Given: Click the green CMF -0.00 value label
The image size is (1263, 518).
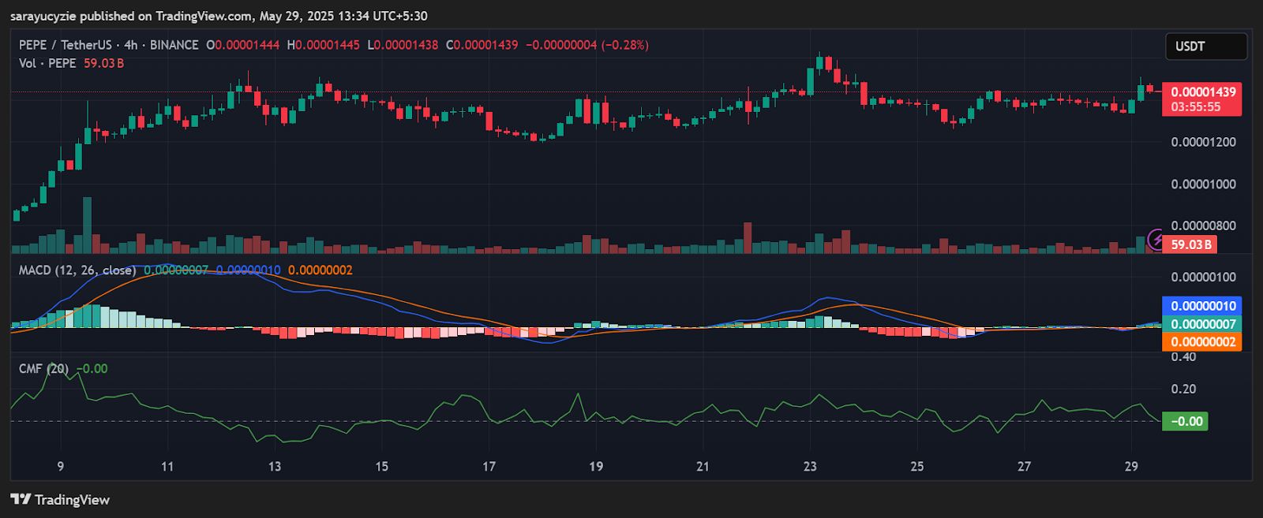Looking at the screenshot, I should 1185,421.
